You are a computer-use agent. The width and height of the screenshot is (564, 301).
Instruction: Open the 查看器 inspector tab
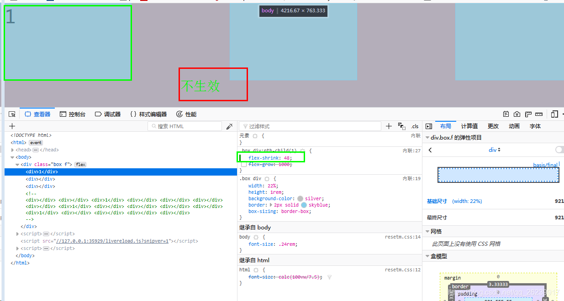coord(37,114)
